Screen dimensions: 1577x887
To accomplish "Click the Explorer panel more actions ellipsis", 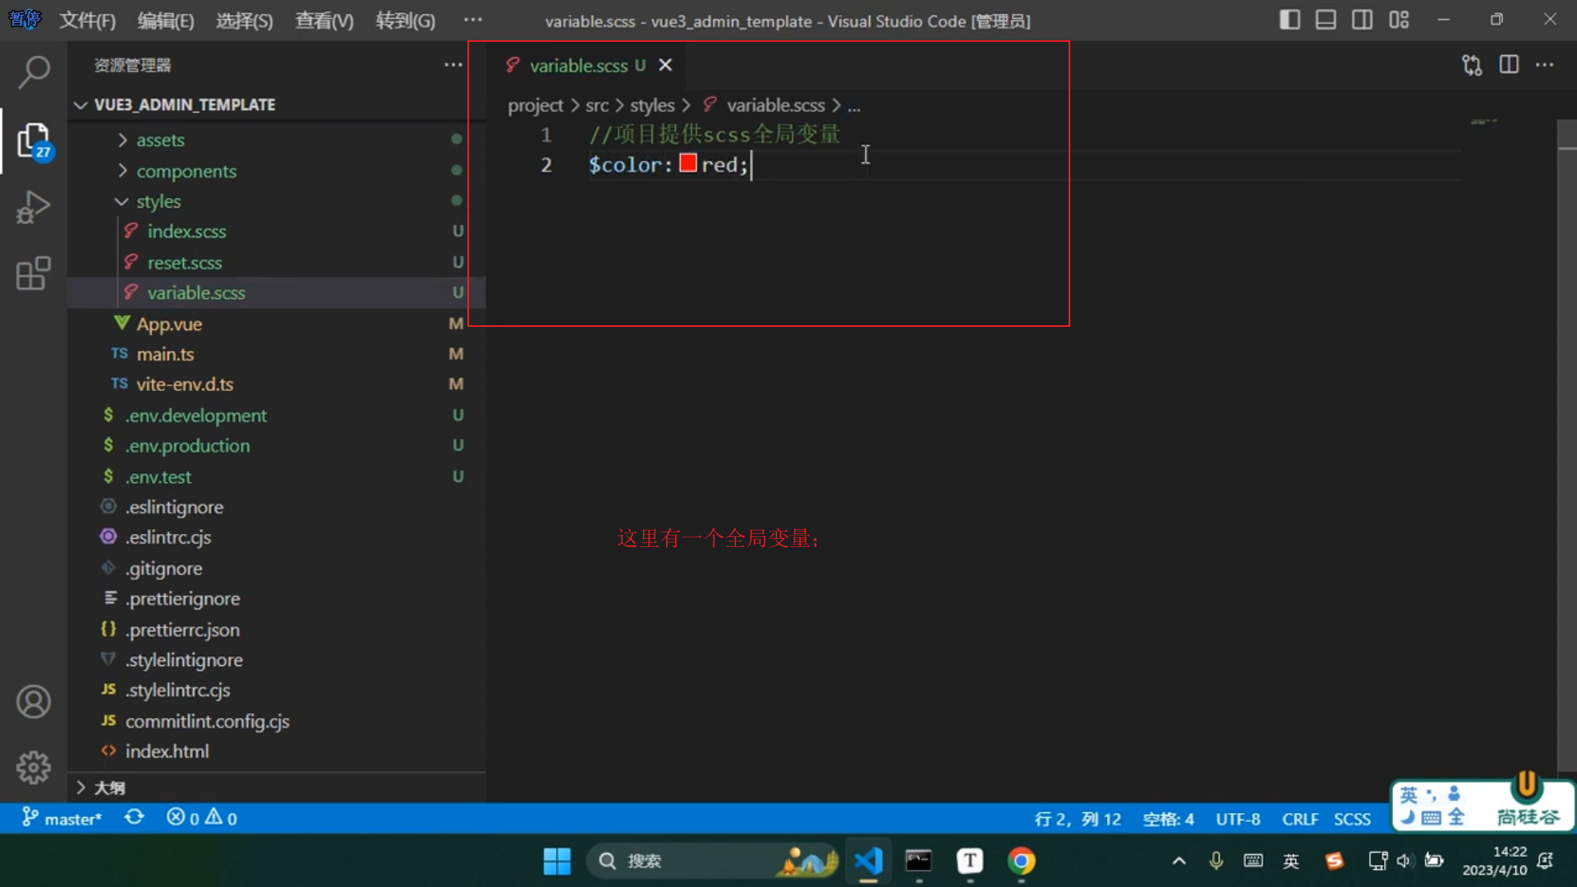I will 453,65.
